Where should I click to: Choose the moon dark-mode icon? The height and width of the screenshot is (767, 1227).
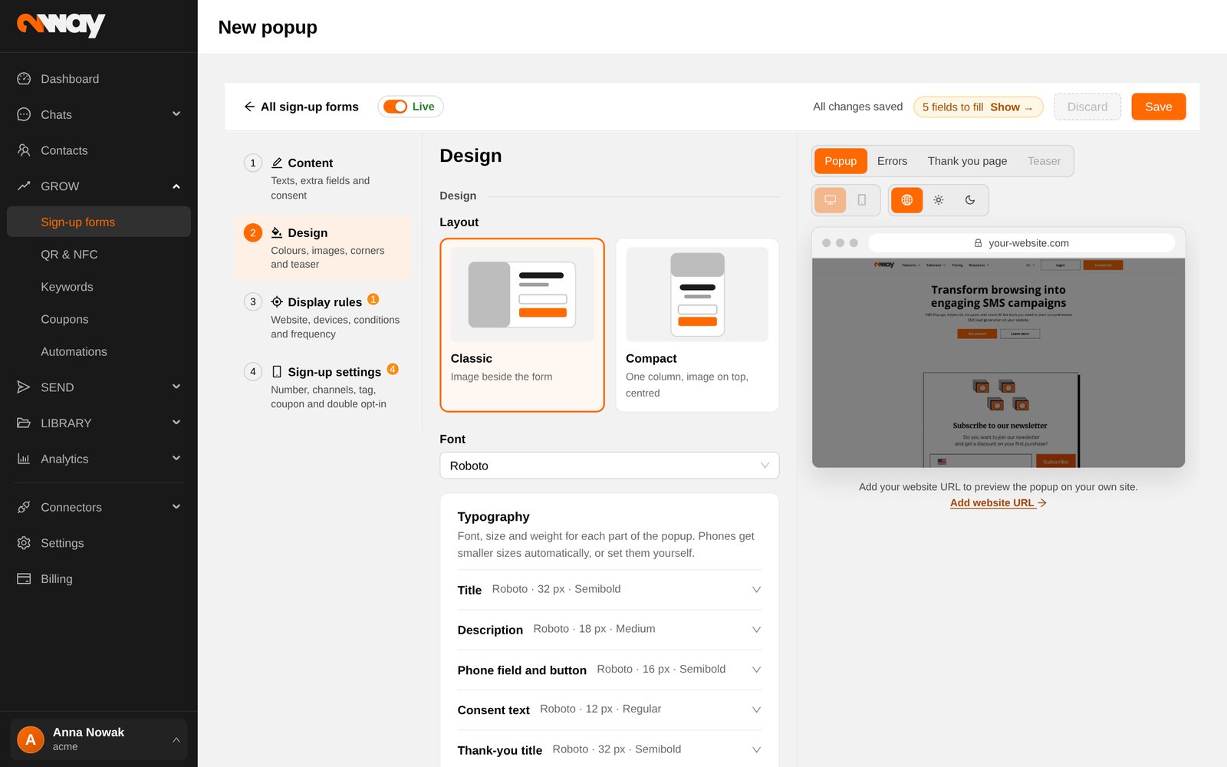click(x=970, y=200)
